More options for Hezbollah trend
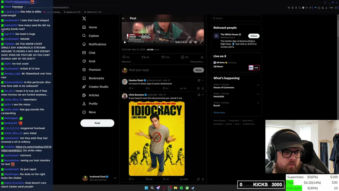 (258, 94)
